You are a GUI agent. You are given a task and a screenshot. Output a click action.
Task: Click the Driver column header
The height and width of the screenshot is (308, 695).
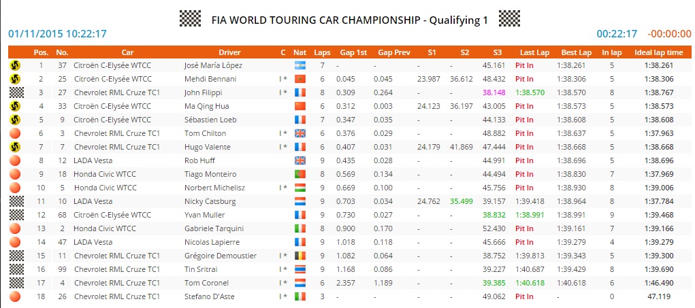click(x=229, y=52)
